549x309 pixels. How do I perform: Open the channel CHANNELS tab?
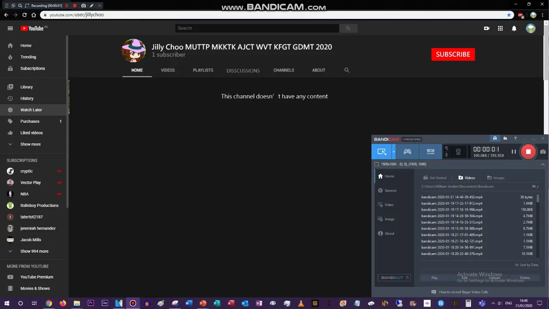[x=284, y=70]
